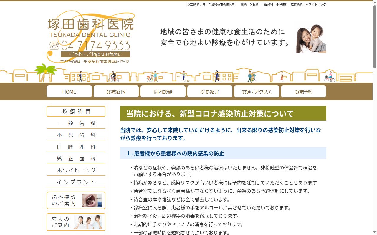Open the 院内設備 navigation tab
This screenshot has height=235, width=377.
[x=163, y=92]
